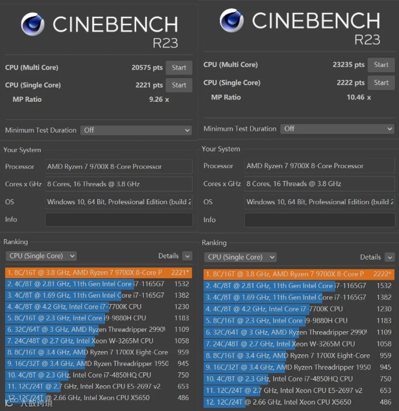Open Minimum Test Duration dropdown in left window
399x411 pixels.
pyautogui.click(x=136, y=130)
